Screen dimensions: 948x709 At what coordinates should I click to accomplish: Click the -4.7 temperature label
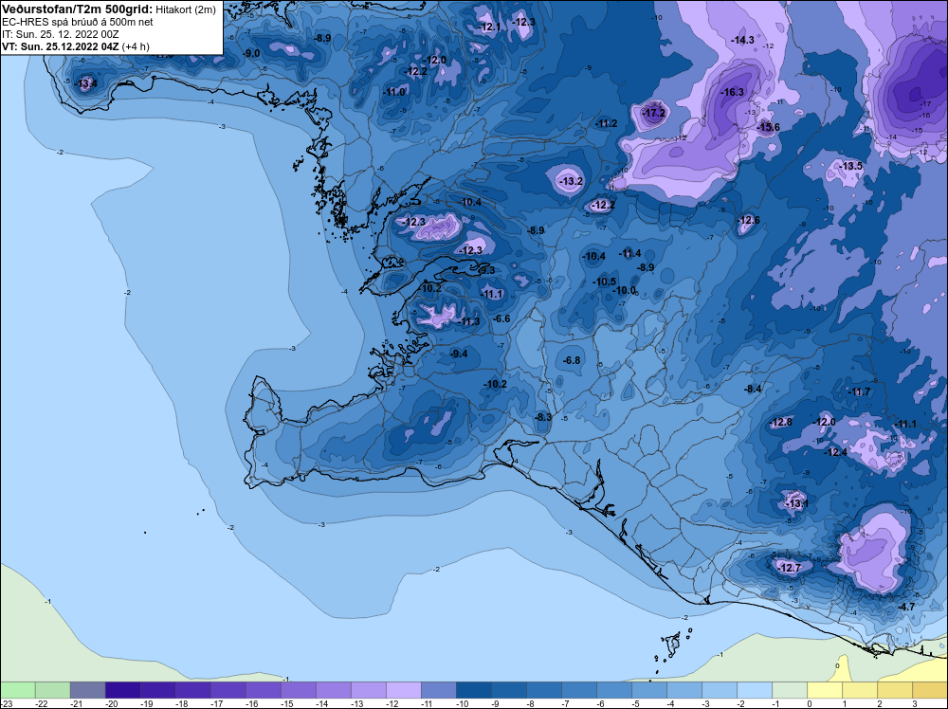point(907,607)
